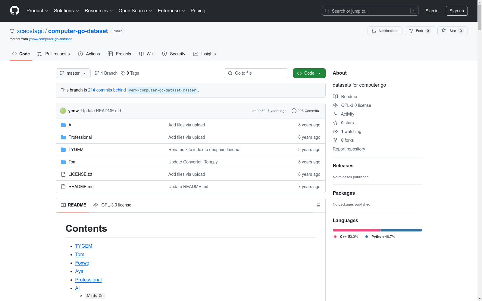482x301 pixels.
Task: Click the fork icon in Fork button
Action: pos(411,31)
